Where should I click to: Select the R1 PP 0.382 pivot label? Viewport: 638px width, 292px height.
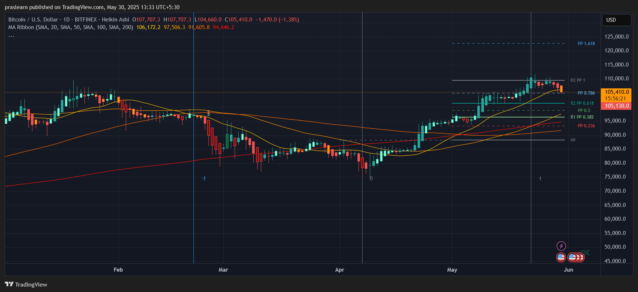(x=582, y=117)
